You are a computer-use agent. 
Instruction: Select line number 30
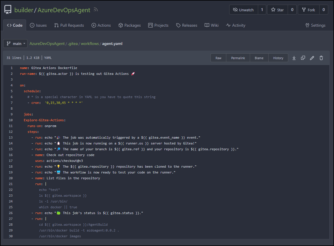coord(11,236)
